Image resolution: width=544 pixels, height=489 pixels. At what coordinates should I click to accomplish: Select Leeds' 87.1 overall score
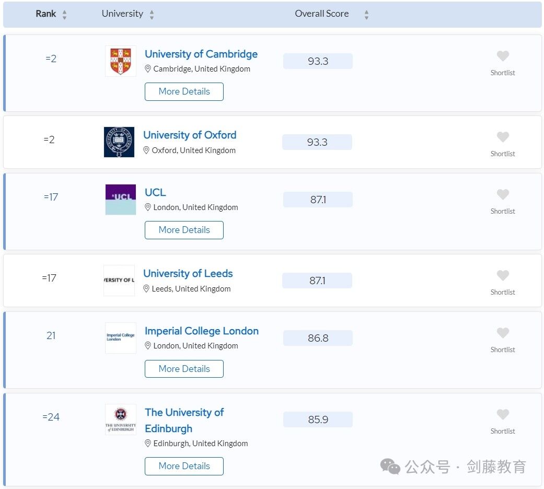click(317, 281)
